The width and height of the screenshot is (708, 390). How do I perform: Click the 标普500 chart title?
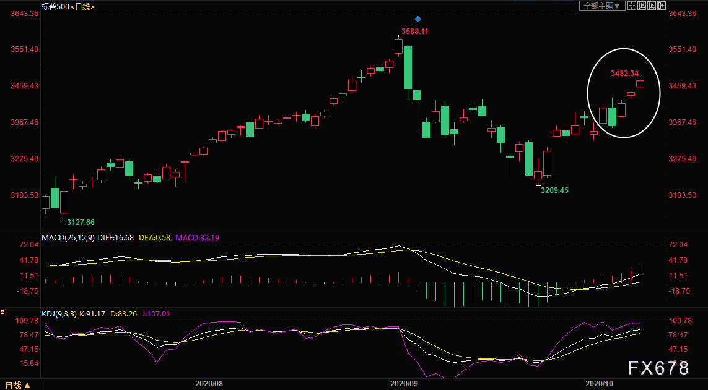point(56,6)
